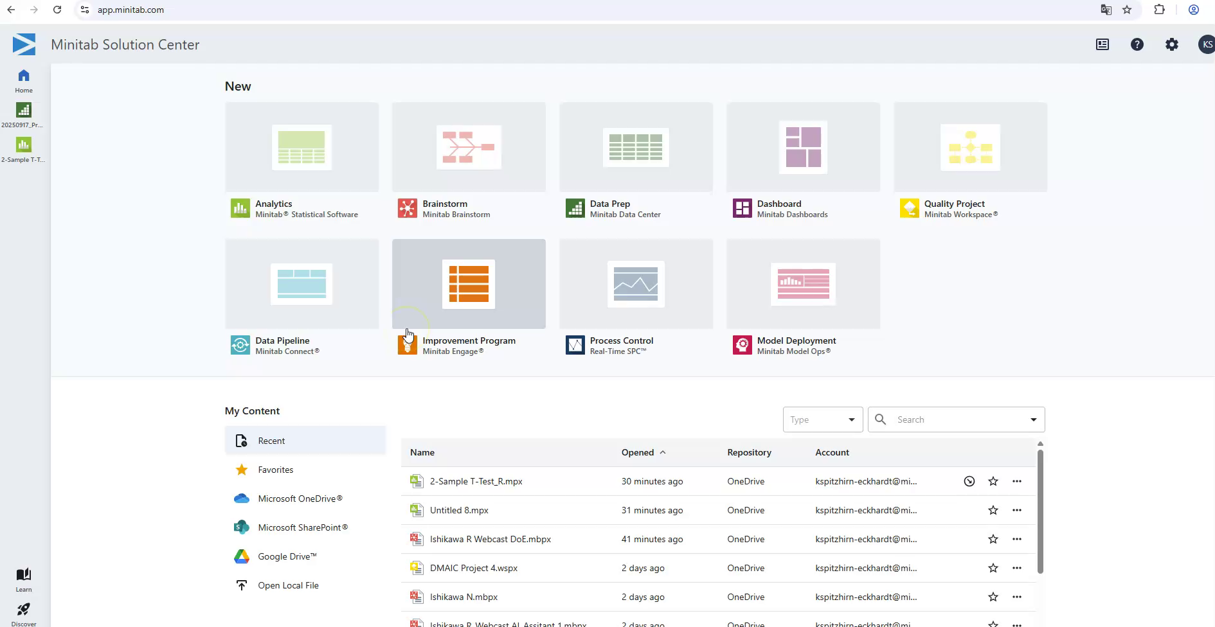Click inside the Search field
Viewport: 1215px width, 627px height.
pos(945,419)
